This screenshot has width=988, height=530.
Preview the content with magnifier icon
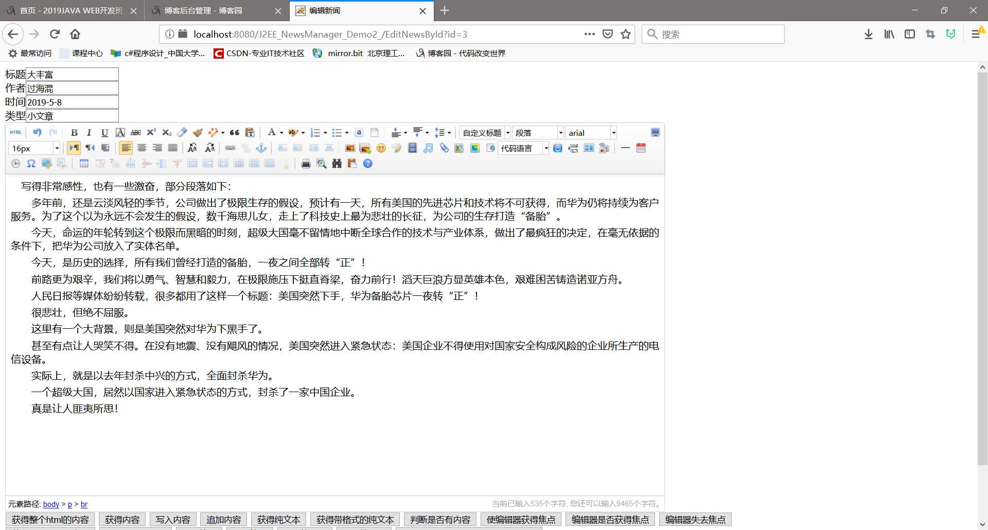[x=321, y=164]
